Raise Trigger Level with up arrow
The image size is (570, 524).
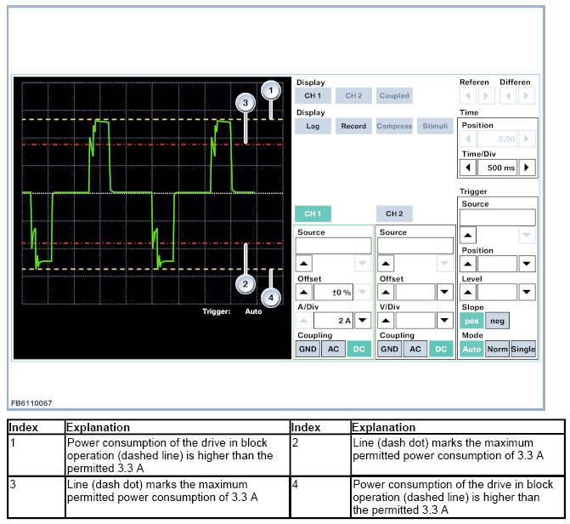point(467,292)
